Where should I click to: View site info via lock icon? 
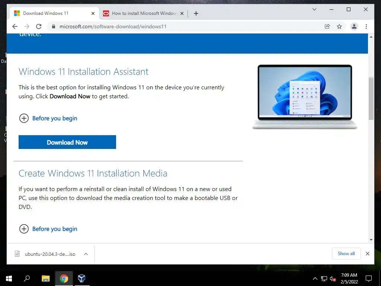tap(54, 26)
